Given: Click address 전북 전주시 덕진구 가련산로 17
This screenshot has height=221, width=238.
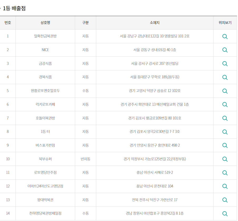Looking at the screenshot, I should (155, 200).
